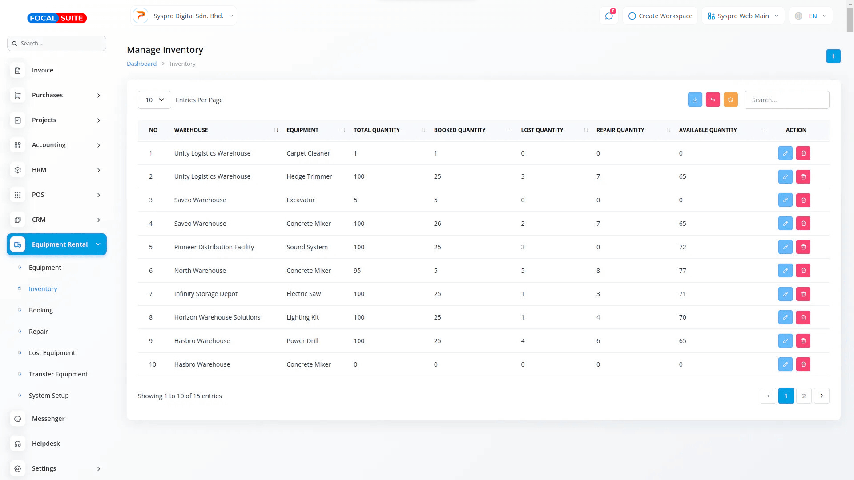Open Booking in Equipment Rental submenu
This screenshot has height=480, width=854.
(40, 310)
